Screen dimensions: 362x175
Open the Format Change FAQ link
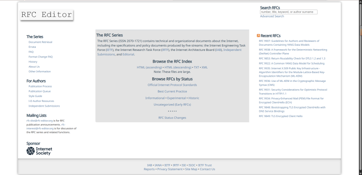(41, 57)
